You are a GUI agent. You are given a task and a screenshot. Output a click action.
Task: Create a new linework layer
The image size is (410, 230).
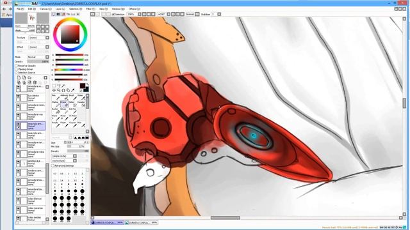coord(24,78)
